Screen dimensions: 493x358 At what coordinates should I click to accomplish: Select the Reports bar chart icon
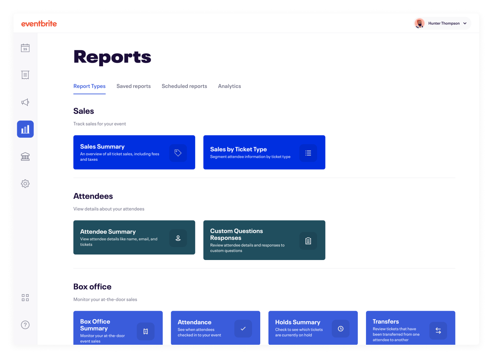point(25,129)
